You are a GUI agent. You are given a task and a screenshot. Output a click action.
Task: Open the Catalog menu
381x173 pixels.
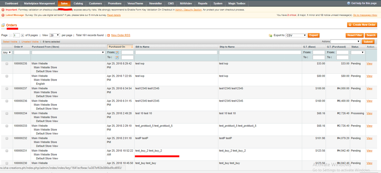tap(78, 3)
